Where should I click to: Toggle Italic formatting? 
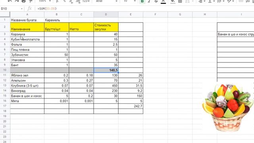(149, 1)
